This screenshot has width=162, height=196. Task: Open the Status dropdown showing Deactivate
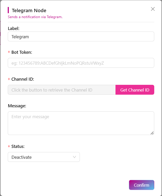44,157
